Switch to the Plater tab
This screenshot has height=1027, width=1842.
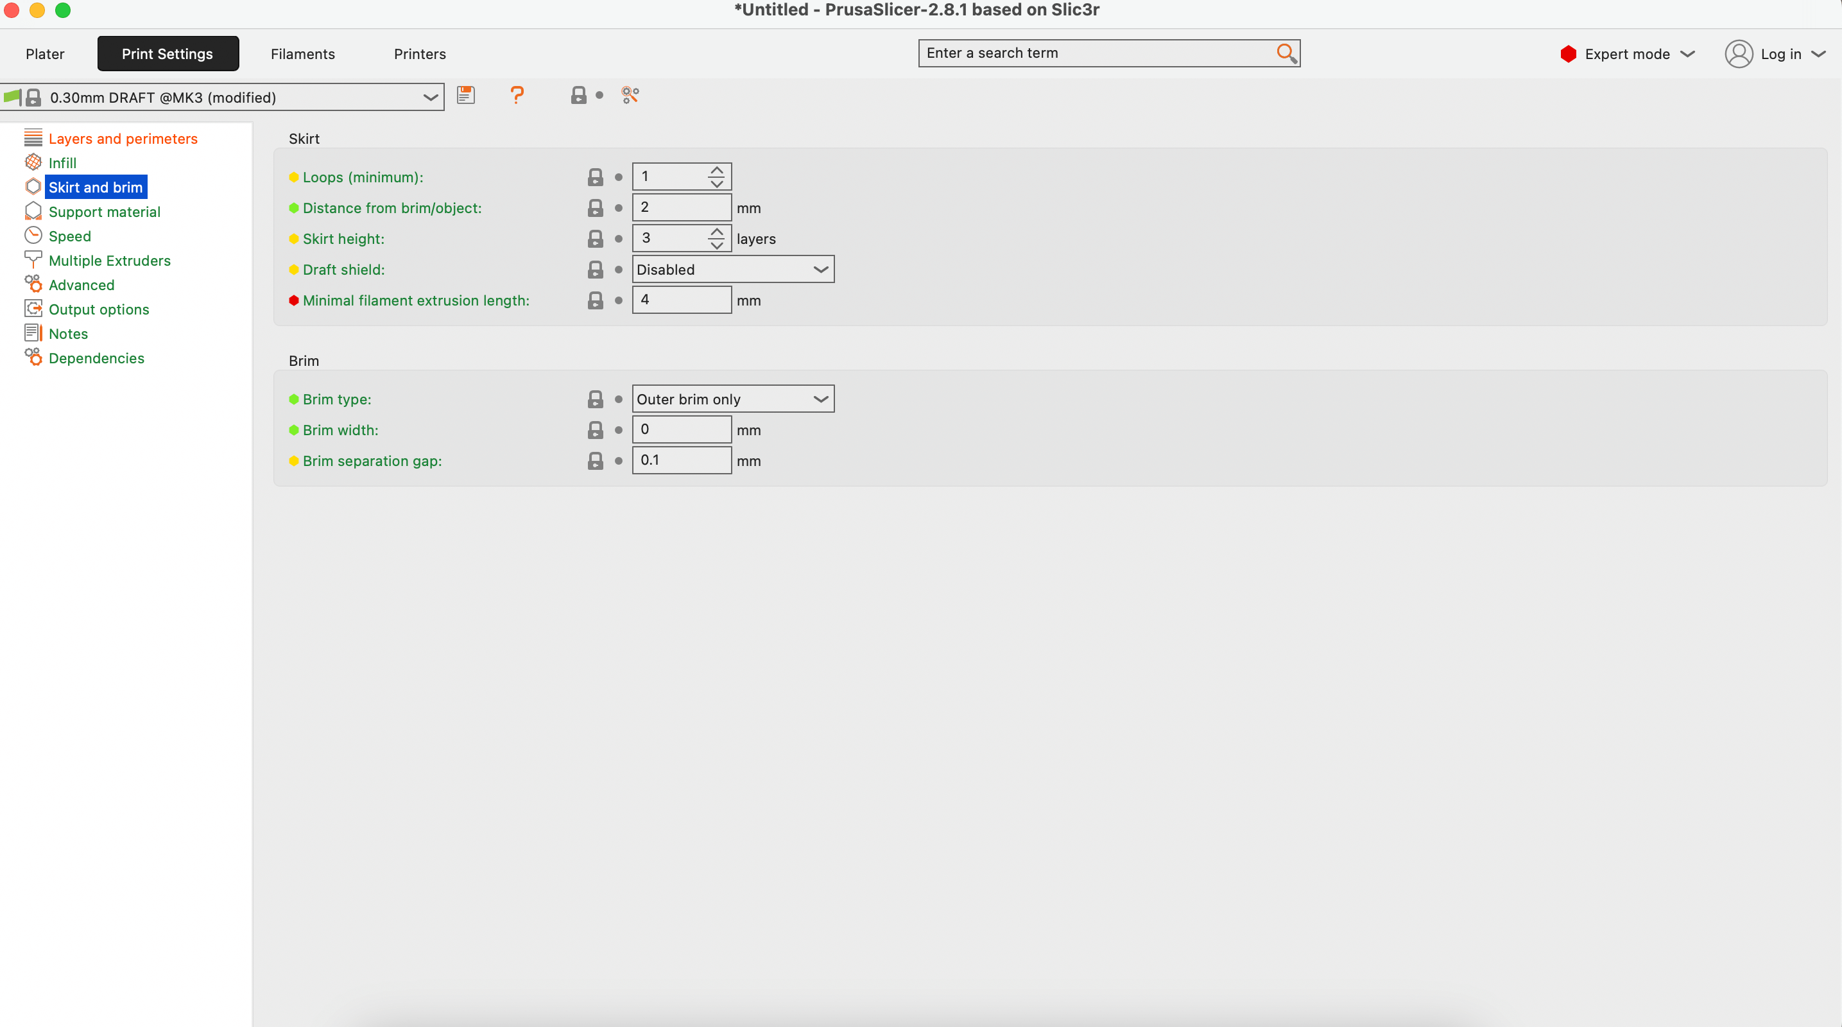pyautogui.click(x=45, y=54)
